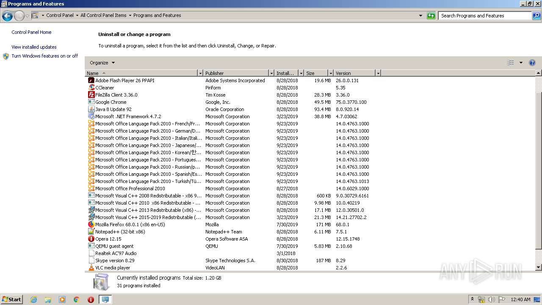Select the Skype version 8.29 icon

tap(91, 261)
